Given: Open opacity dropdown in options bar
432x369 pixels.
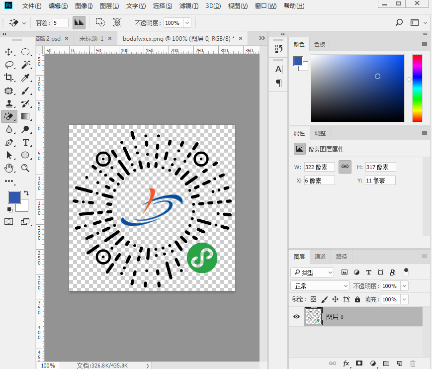Looking at the screenshot, I should 187,23.
